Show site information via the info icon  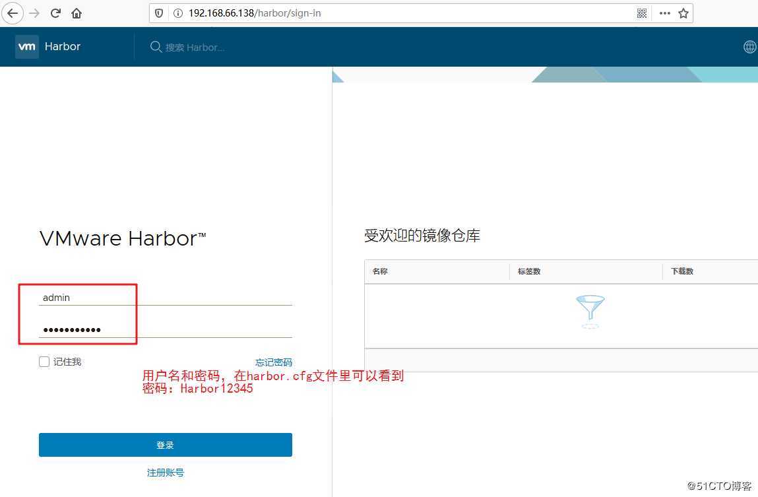[178, 13]
